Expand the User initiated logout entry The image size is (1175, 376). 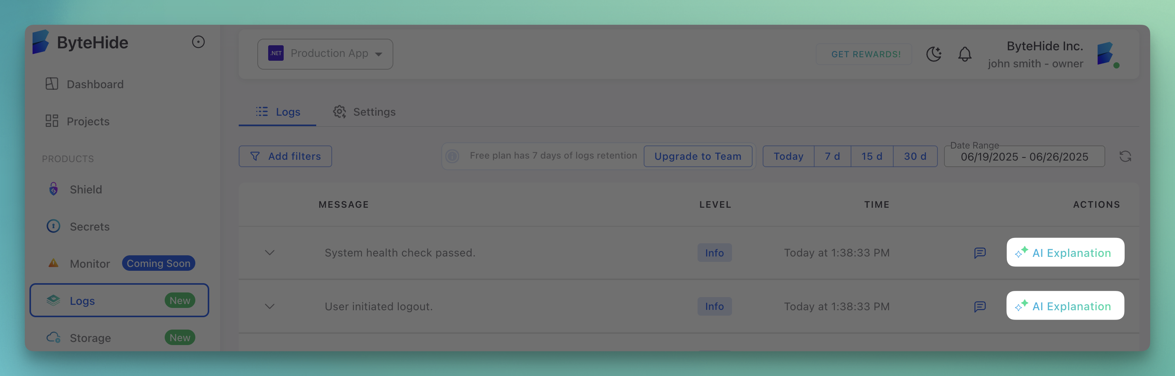(x=270, y=306)
